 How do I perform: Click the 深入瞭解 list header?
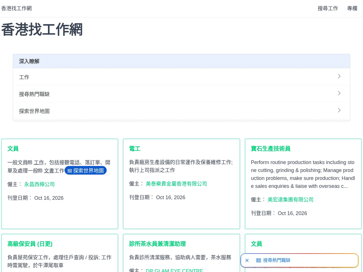coord(181,61)
